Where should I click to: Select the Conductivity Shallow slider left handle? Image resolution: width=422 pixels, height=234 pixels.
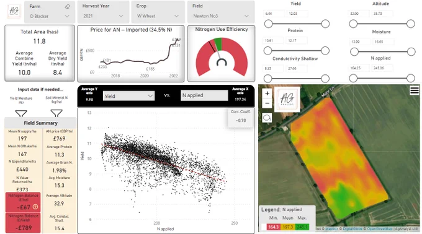(267, 79)
